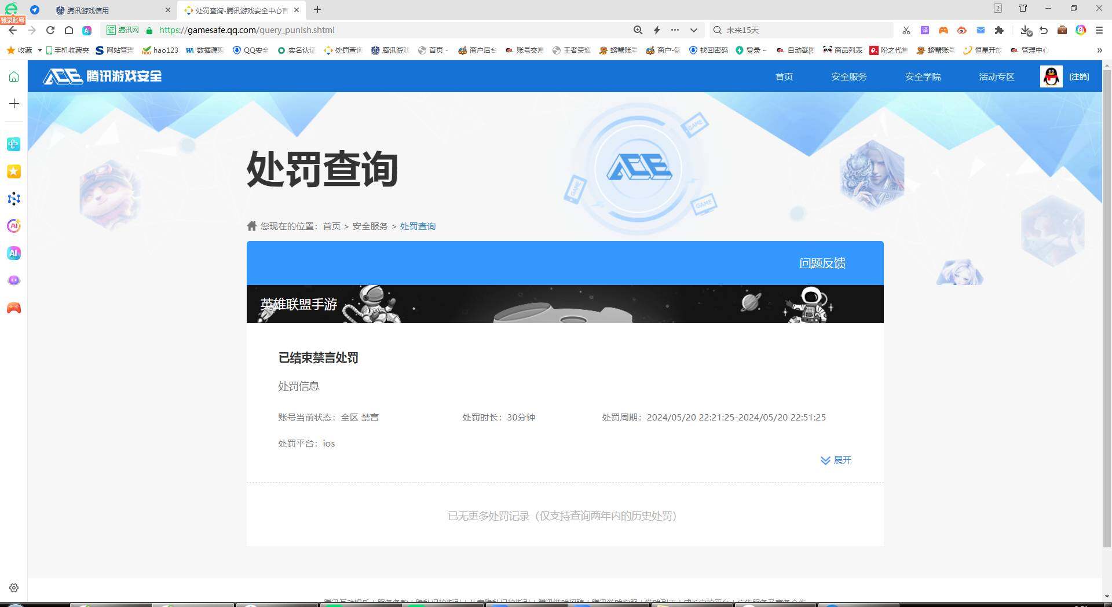Open the browser hamburger main menu
The image size is (1112, 607).
(x=1099, y=30)
